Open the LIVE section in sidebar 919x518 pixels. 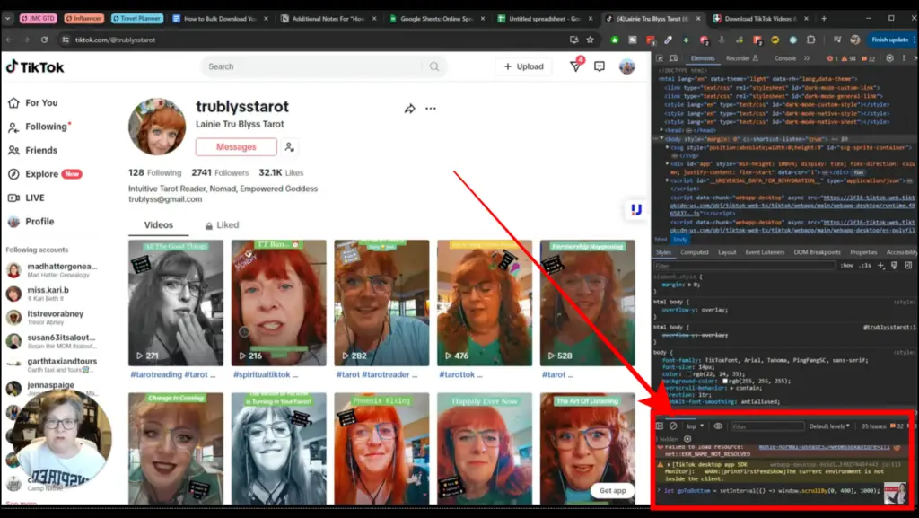[x=26, y=198]
